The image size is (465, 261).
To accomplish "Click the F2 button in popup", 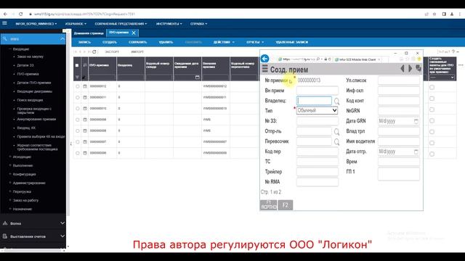I will pyautogui.click(x=286, y=204).
